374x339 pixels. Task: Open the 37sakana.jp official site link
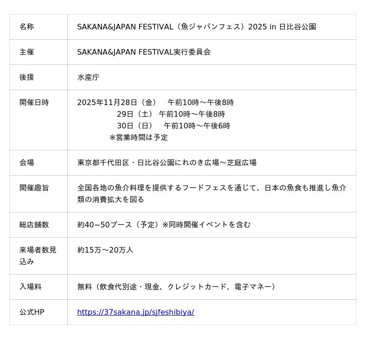(136, 312)
